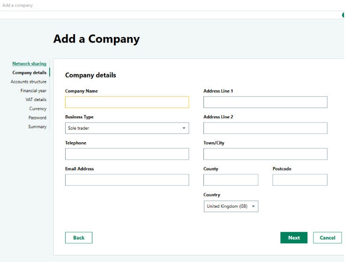Click the Cancel button
Viewport: 345px width, 262px height.
(327, 238)
